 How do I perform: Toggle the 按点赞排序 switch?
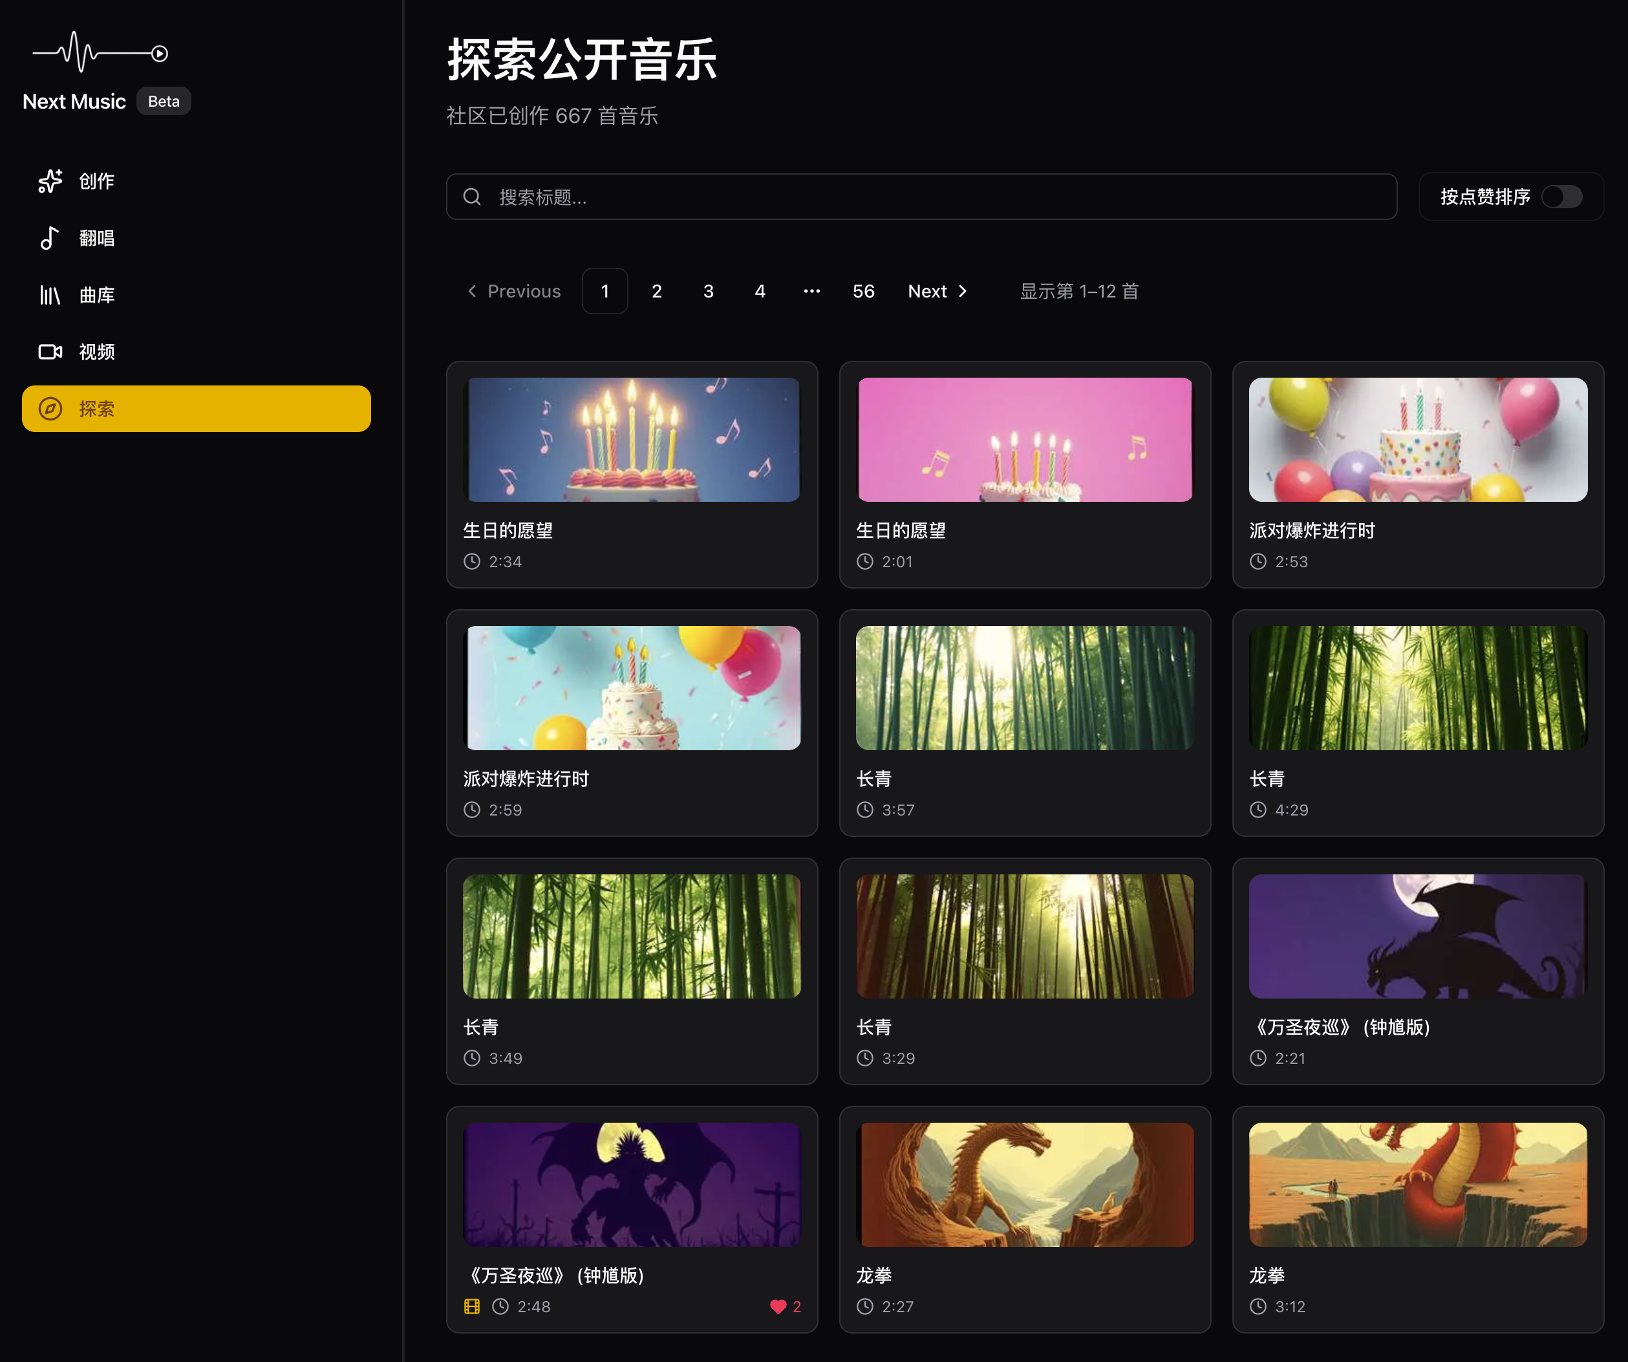click(x=1562, y=197)
